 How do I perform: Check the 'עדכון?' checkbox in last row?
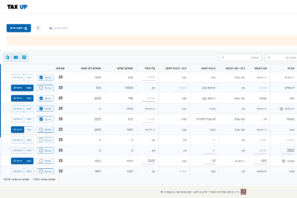click(x=41, y=171)
